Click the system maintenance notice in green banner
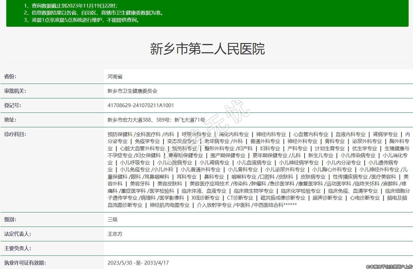Screen dimensions: 413x269 click(x=82, y=20)
